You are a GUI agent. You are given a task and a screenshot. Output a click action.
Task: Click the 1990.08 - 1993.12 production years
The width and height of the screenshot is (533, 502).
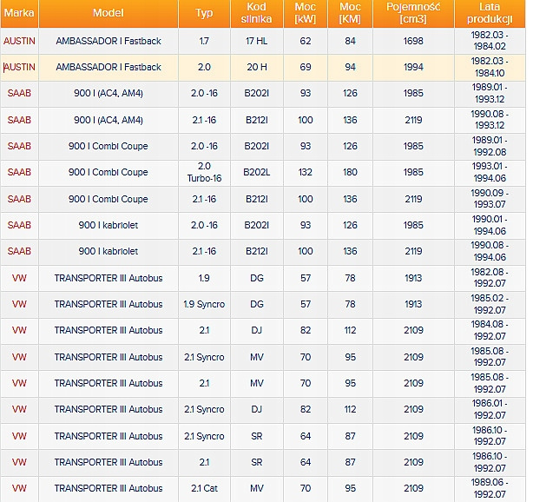pos(490,120)
